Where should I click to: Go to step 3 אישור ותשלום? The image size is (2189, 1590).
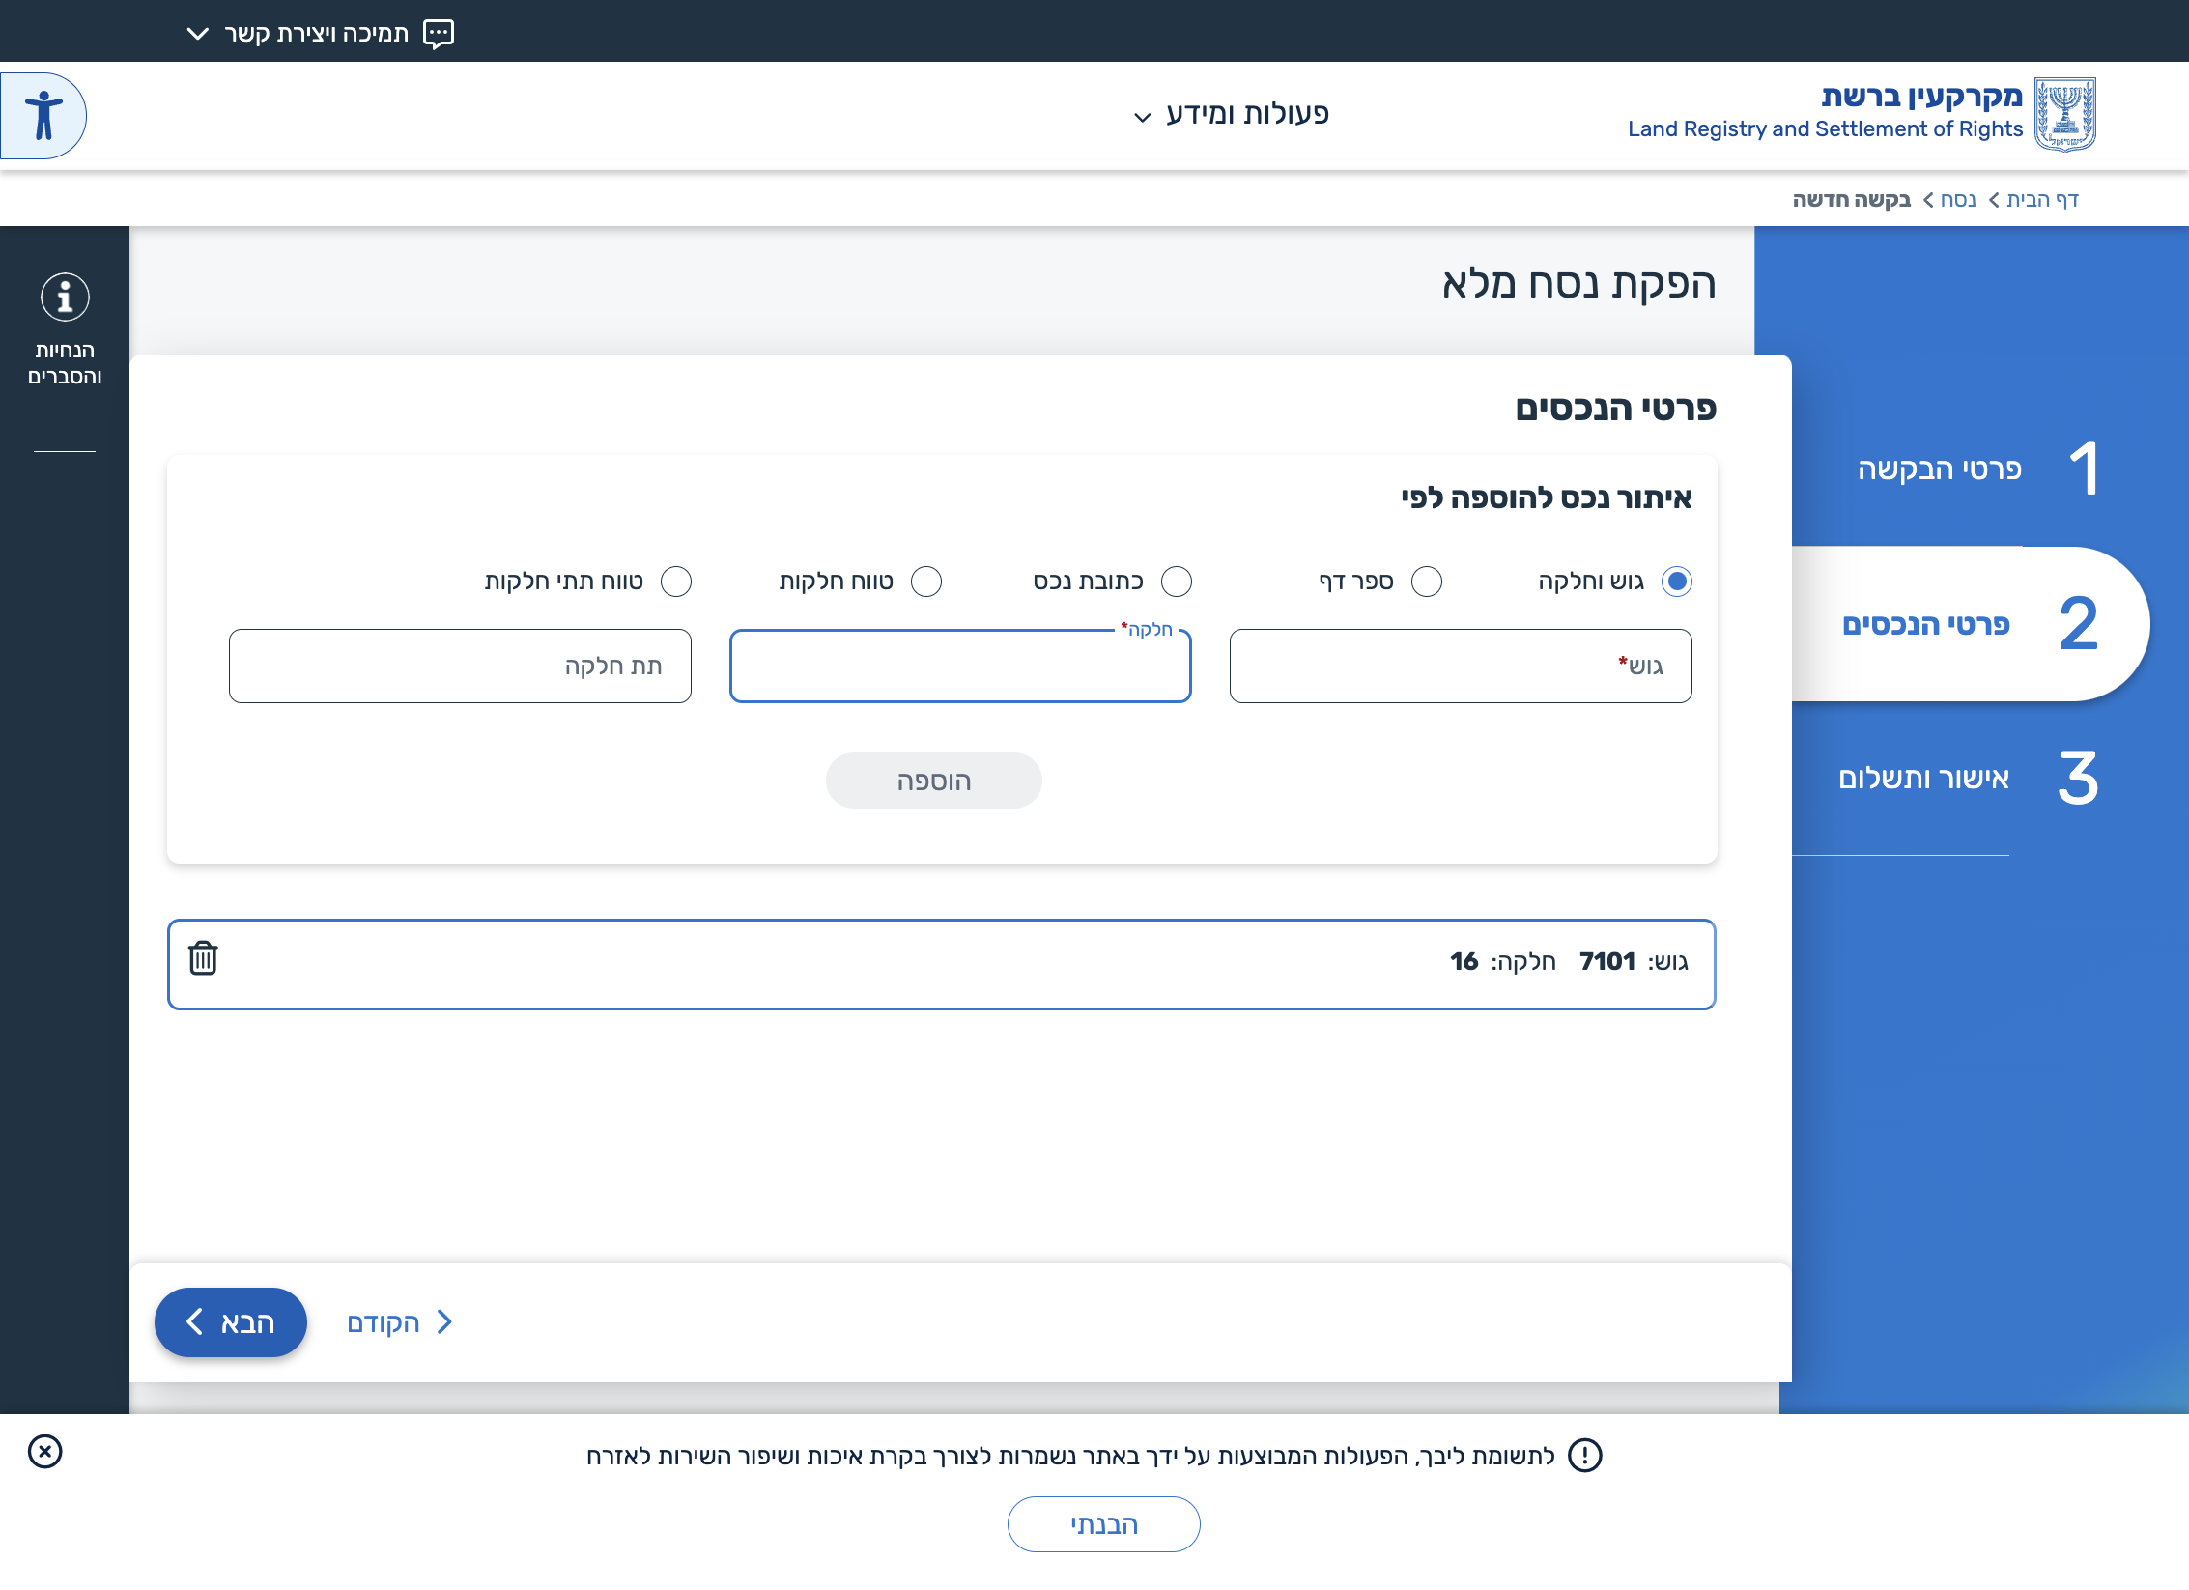pyautogui.click(x=1969, y=779)
